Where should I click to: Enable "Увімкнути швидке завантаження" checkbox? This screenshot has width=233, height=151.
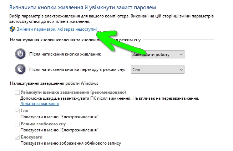click(x=17, y=92)
